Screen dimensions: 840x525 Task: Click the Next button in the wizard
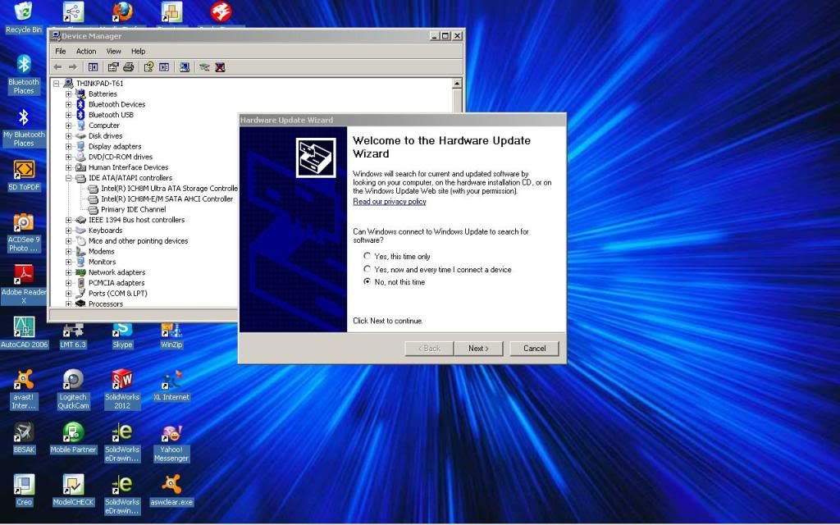pyautogui.click(x=478, y=348)
